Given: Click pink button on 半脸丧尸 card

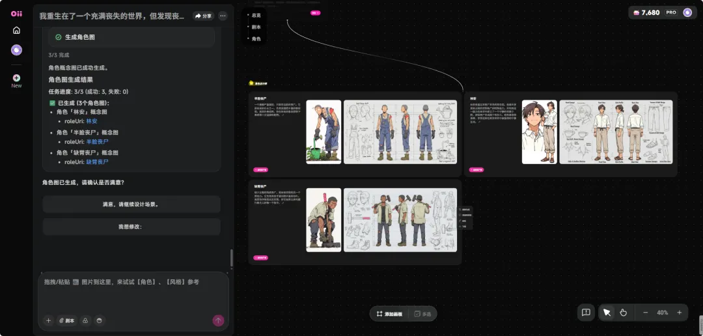Looking at the screenshot, I should coord(261,170).
